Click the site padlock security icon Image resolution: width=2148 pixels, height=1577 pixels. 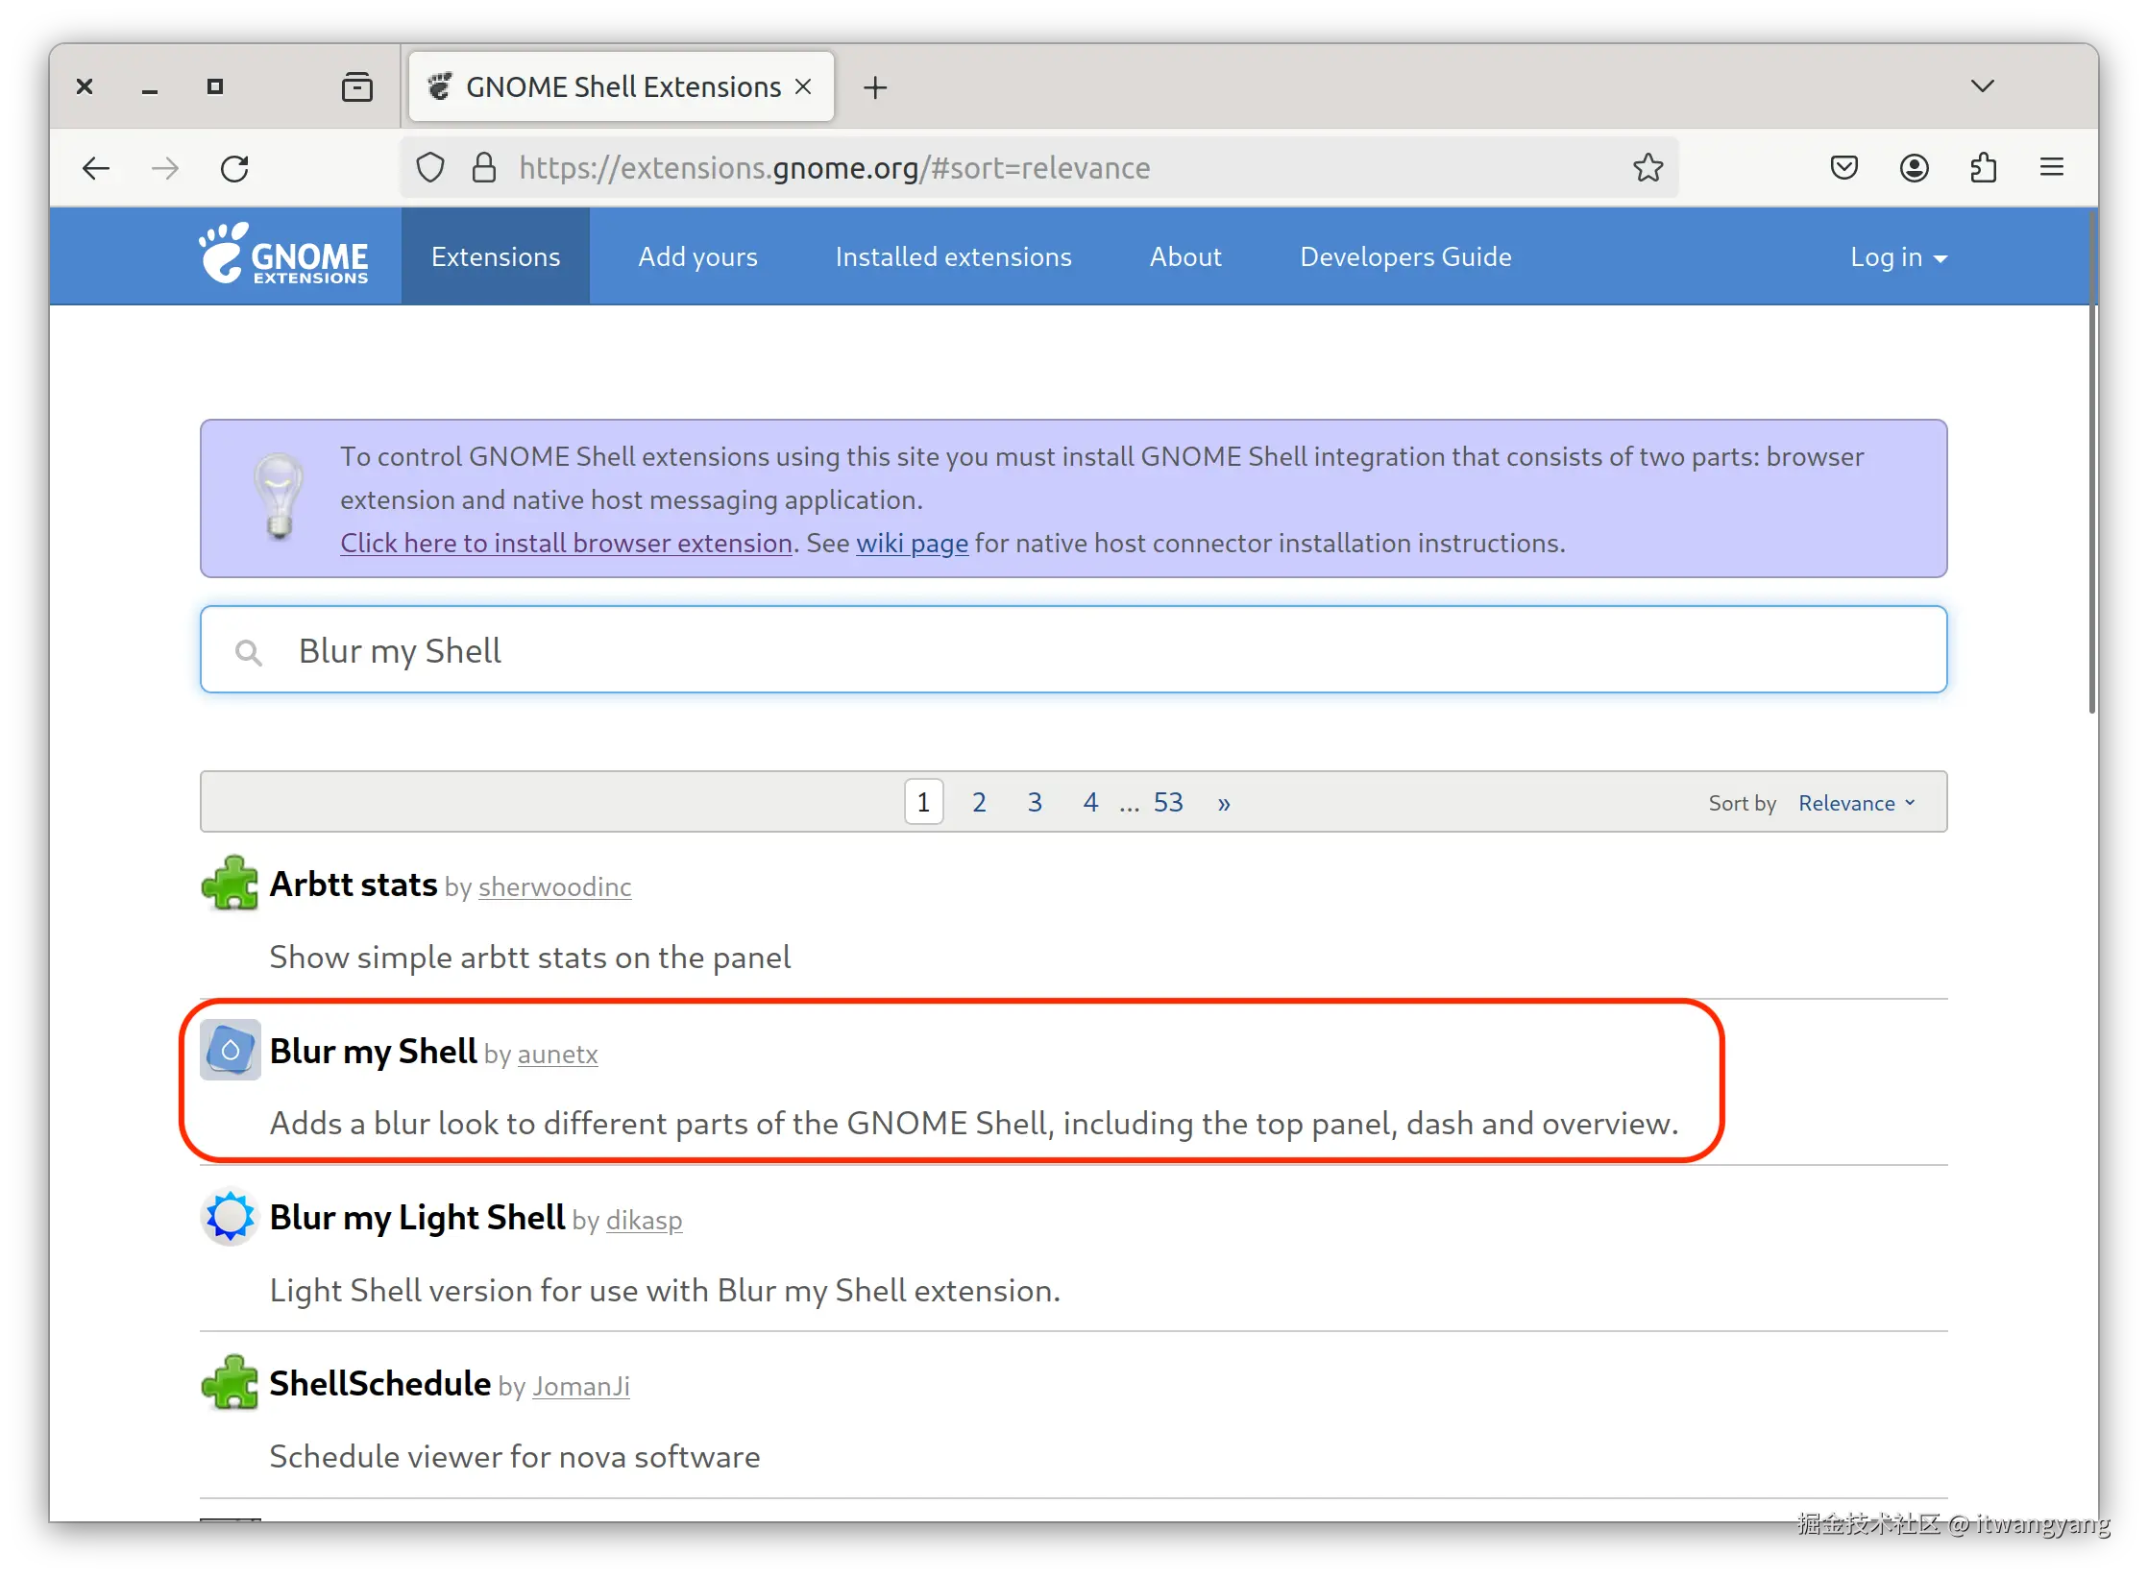484,168
